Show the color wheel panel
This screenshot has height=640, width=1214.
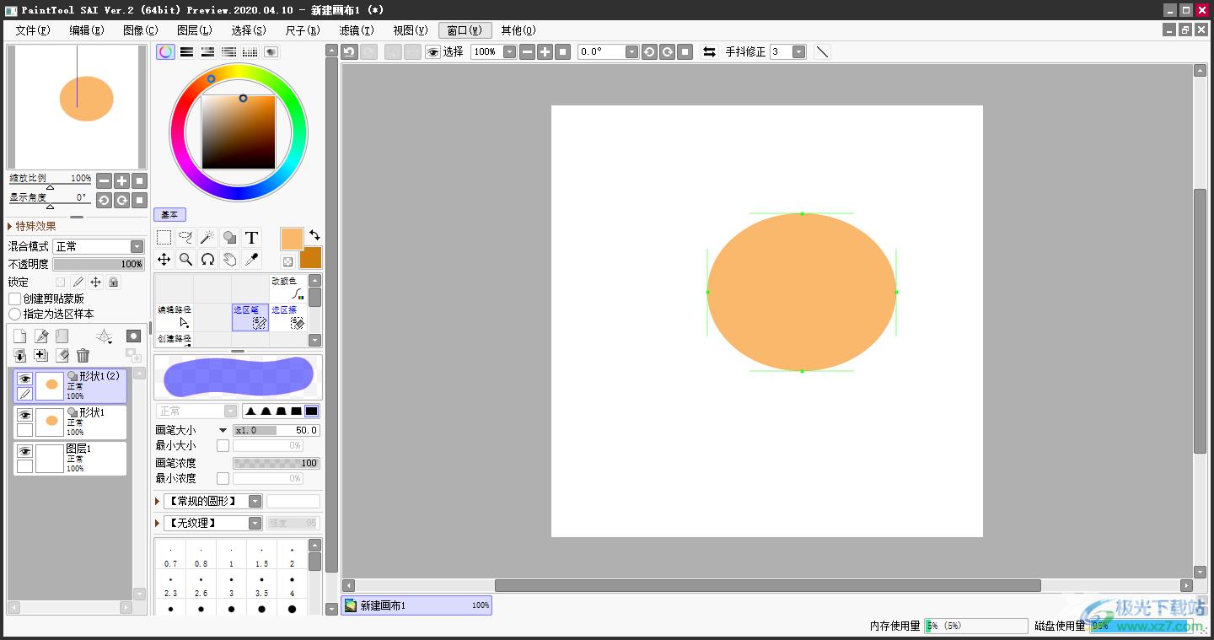point(166,51)
